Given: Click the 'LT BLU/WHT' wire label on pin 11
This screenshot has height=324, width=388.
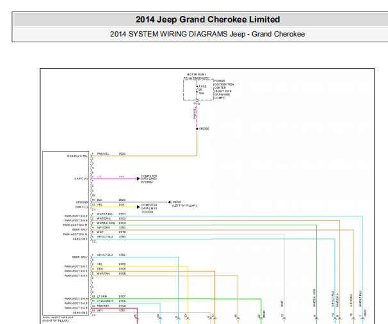Looking at the screenshot, I should point(105,301).
